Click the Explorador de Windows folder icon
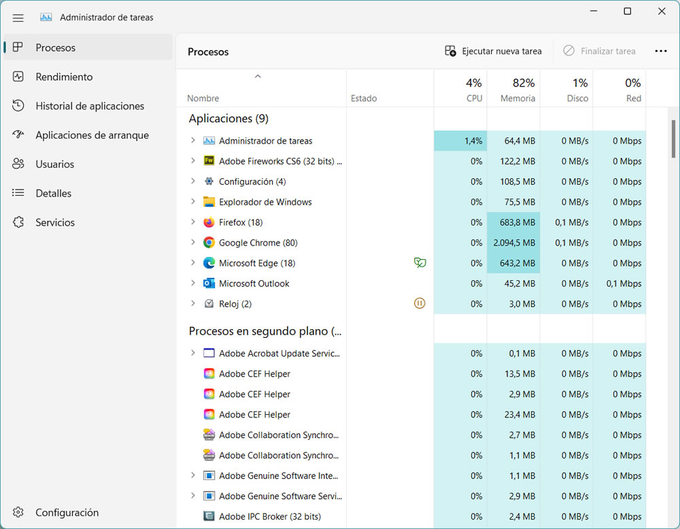This screenshot has height=529, width=680. [209, 202]
